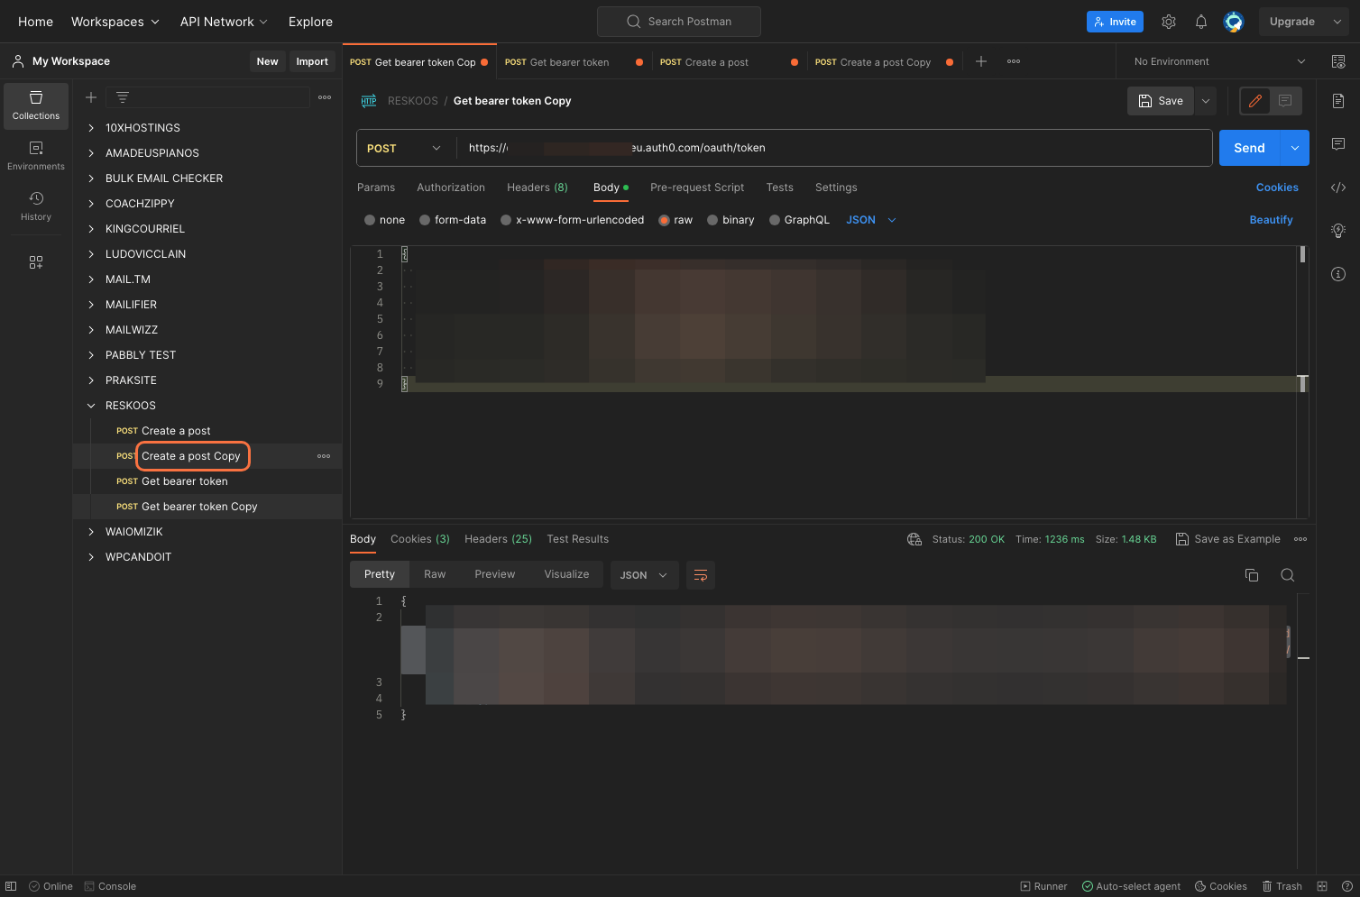The width and height of the screenshot is (1360, 897).
Task: Open the configure workspace sidebar icon
Action: [36, 262]
